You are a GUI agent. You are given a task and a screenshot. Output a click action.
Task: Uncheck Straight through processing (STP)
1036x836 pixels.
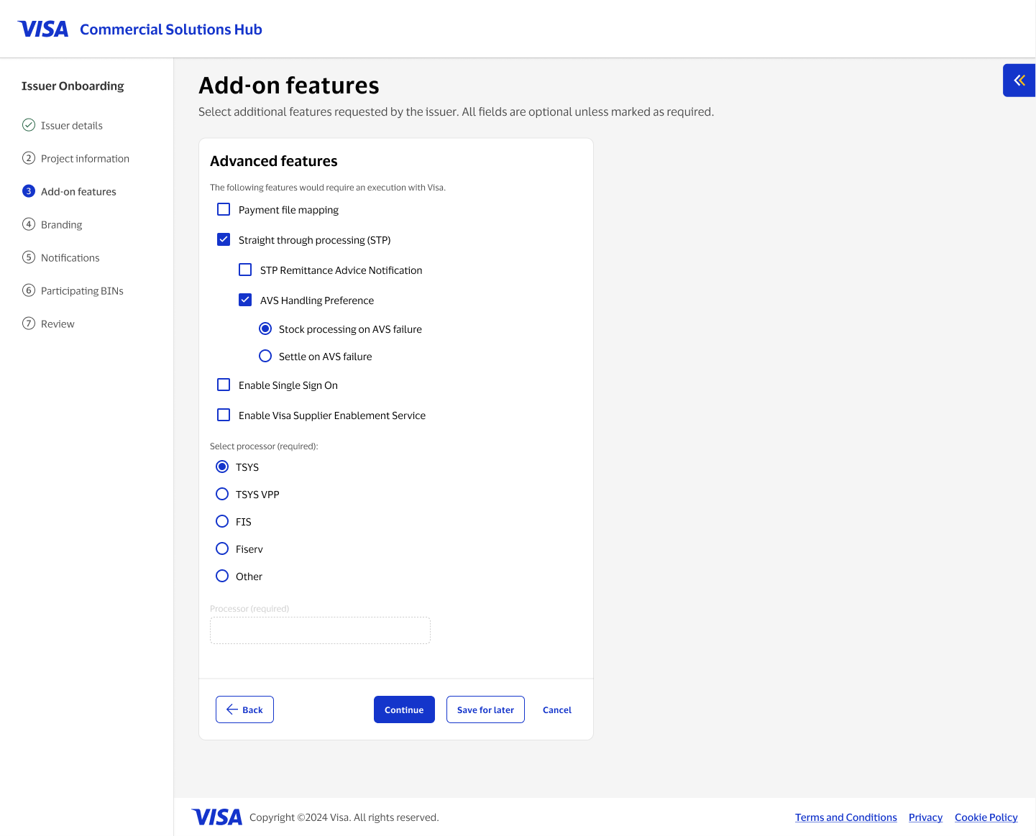(224, 239)
